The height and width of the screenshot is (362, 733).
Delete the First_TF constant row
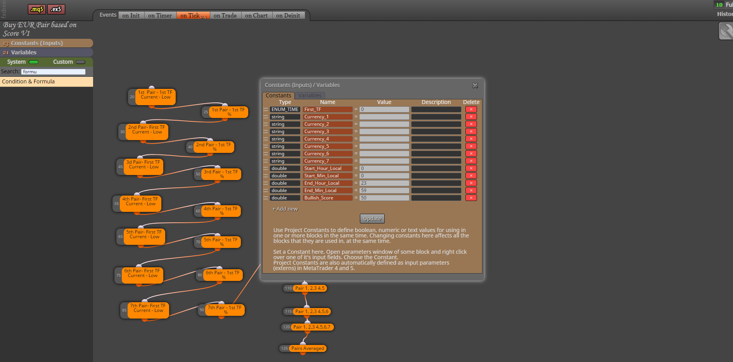click(x=471, y=109)
